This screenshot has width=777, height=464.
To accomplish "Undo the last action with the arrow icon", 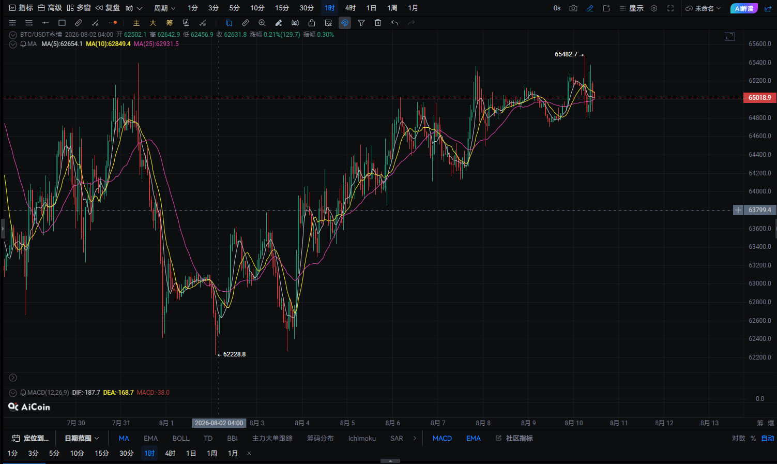I will (394, 23).
